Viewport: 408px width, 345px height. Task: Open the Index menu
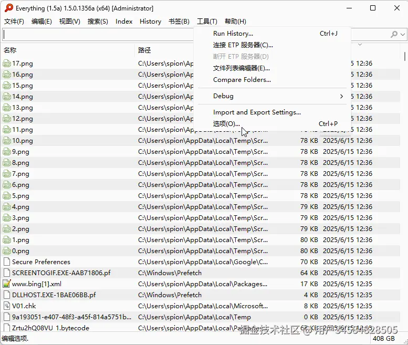pos(124,22)
